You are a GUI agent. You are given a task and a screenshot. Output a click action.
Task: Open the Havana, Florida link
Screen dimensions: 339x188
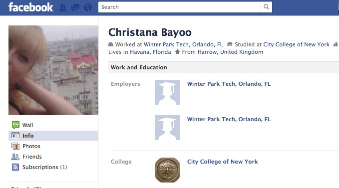(x=150, y=52)
